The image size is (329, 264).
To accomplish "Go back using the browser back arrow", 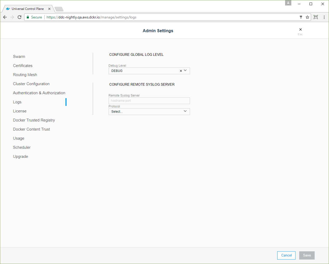I will coord(5,17).
